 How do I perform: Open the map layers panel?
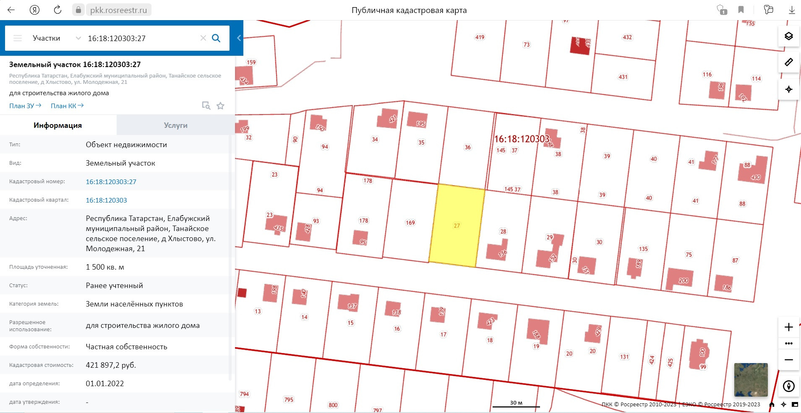tap(789, 36)
